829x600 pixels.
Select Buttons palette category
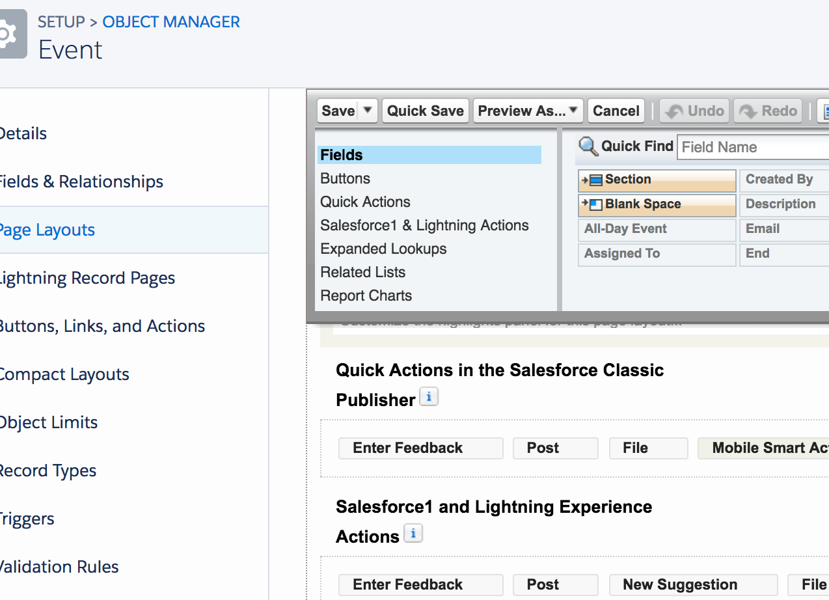click(345, 178)
